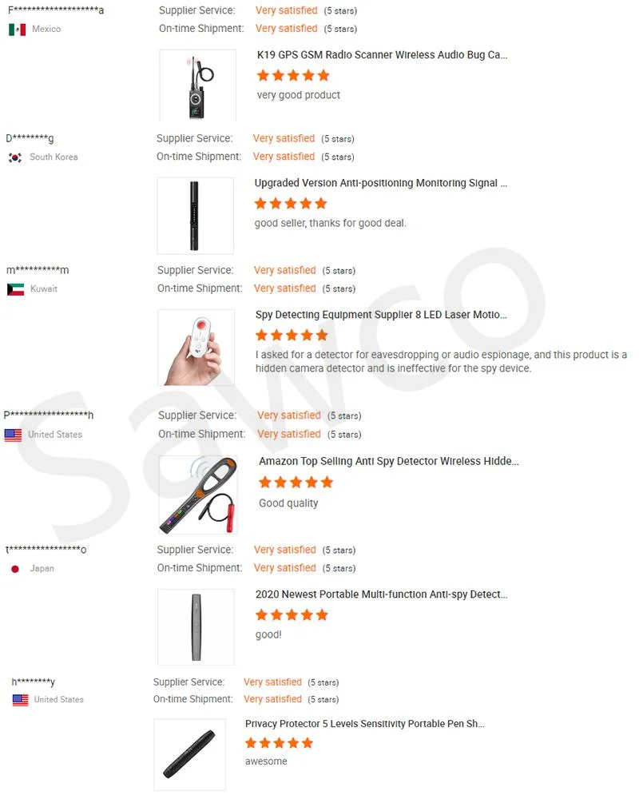Click US flag next to reviewer P***h
Image resolution: width=639 pixels, height=799 pixels.
pos(14,435)
